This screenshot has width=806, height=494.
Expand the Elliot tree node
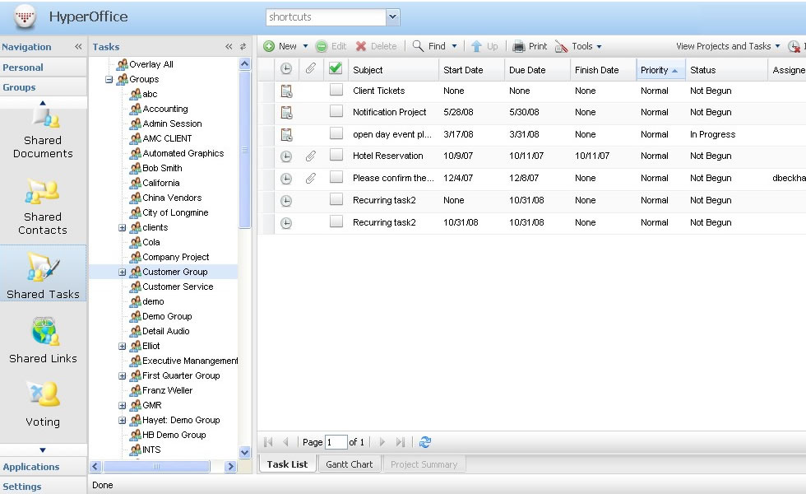[x=123, y=347]
